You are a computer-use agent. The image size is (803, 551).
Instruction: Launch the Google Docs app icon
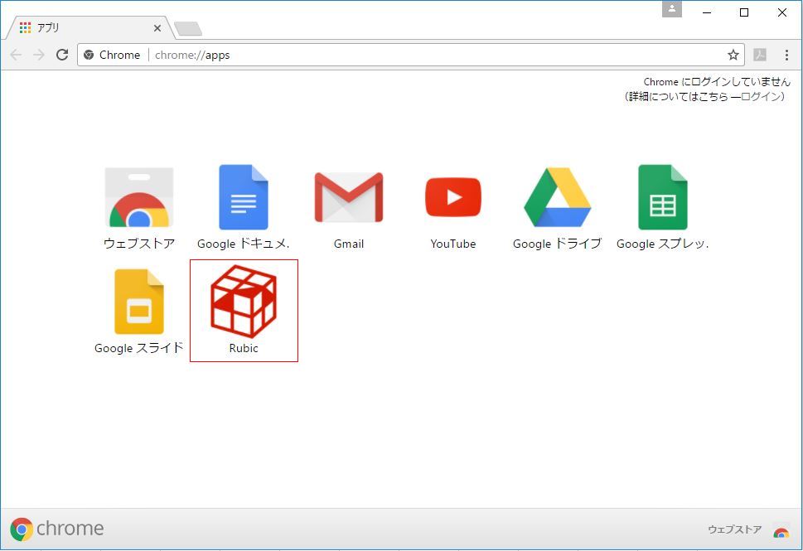(x=244, y=197)
